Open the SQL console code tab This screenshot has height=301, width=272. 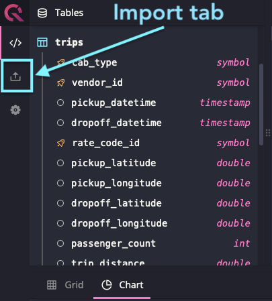(x=15, y=43)
